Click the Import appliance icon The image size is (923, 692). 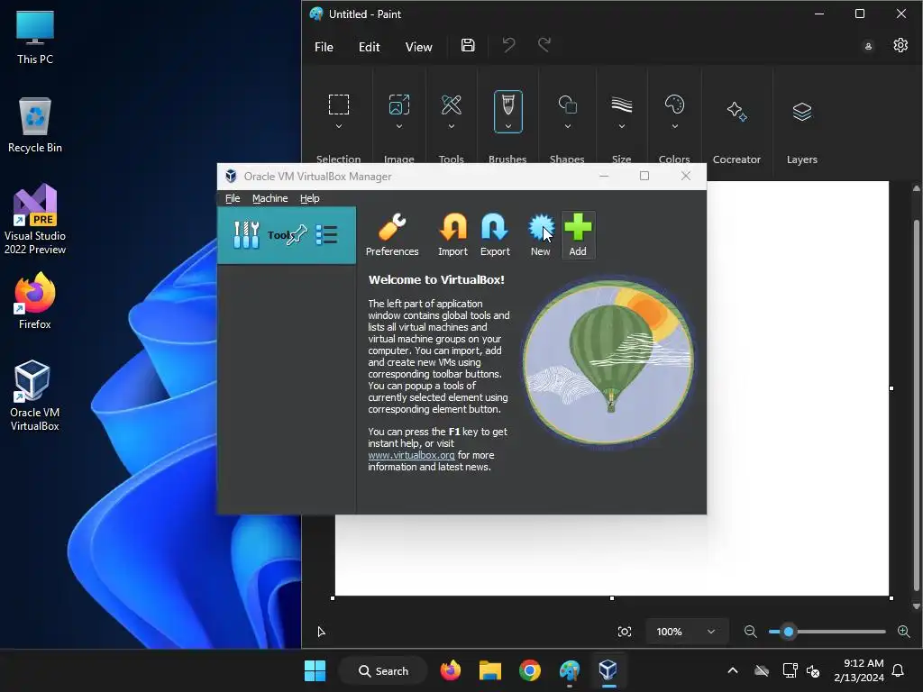(x=452, y=235)
